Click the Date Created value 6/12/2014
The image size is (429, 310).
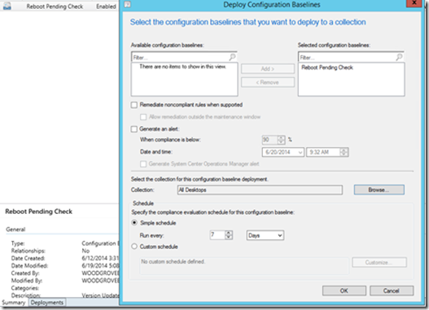click(100, 258)
